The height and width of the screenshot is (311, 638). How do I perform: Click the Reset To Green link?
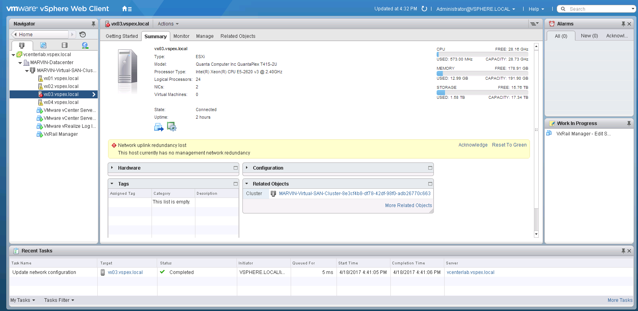point(509,145)
